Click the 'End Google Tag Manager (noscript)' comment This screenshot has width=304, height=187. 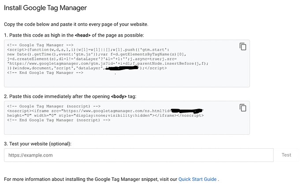(x=59, y=120)
